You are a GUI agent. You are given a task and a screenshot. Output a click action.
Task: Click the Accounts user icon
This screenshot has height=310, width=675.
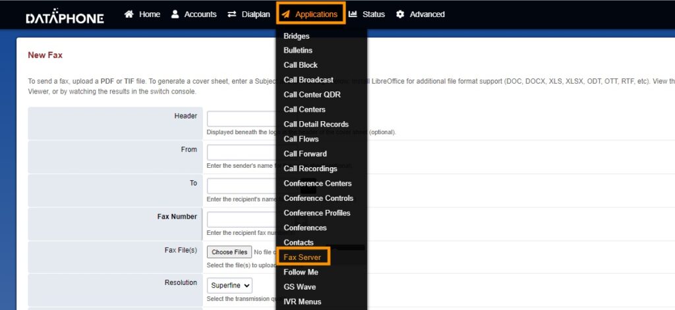click(175, 14)
